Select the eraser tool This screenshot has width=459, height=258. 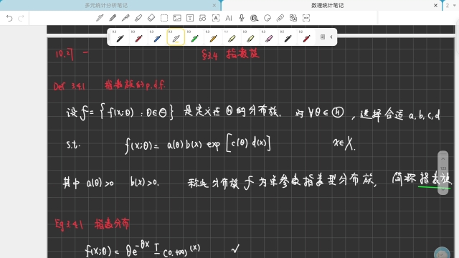click(x=151, y=18)
